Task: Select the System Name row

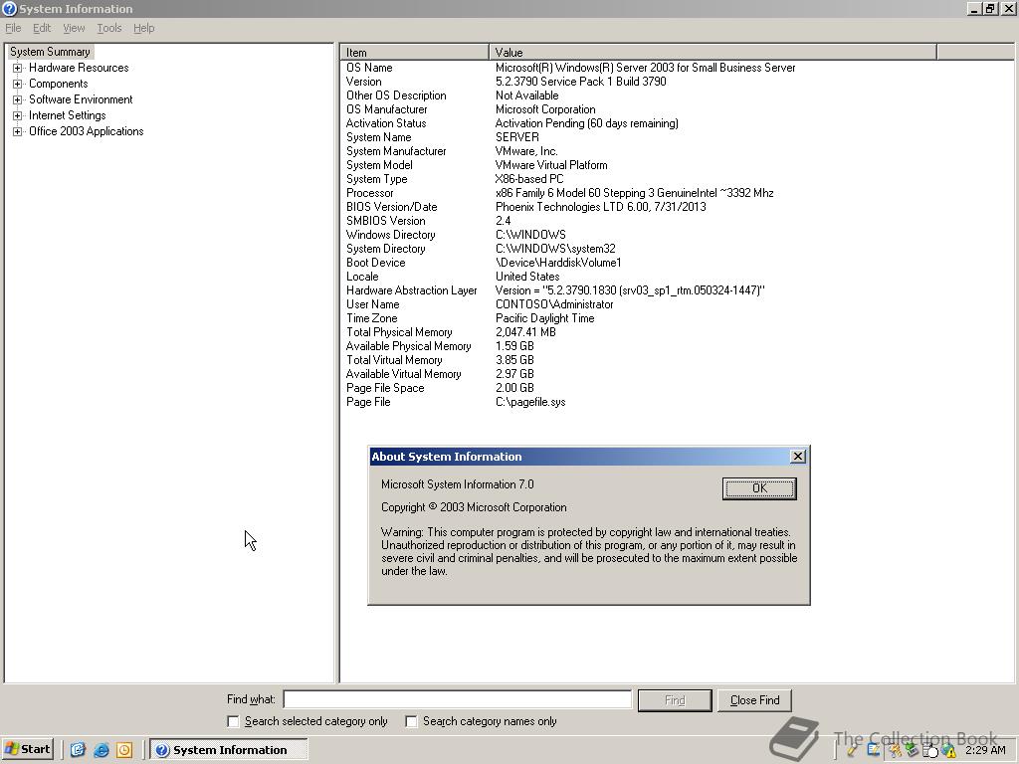Action: tap(443, 137)
